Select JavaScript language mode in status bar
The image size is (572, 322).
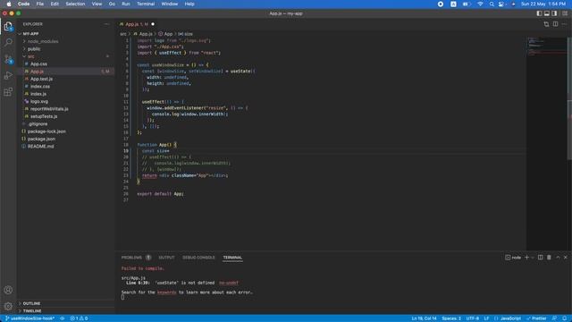pyautogui.click(x=510, y=318)
